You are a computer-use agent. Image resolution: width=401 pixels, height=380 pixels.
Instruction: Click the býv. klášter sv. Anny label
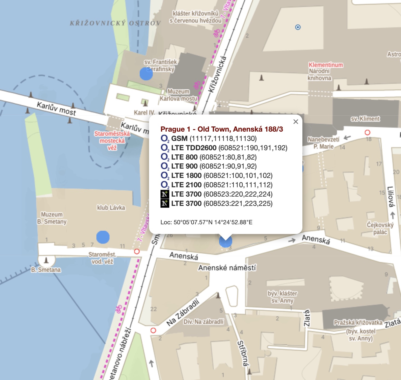(x=282, y=297)
